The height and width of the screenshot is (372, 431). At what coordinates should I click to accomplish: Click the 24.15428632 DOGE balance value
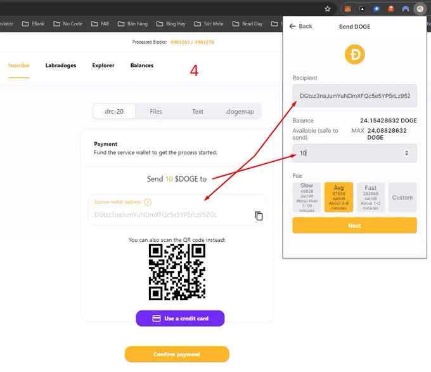coord(389,121)
